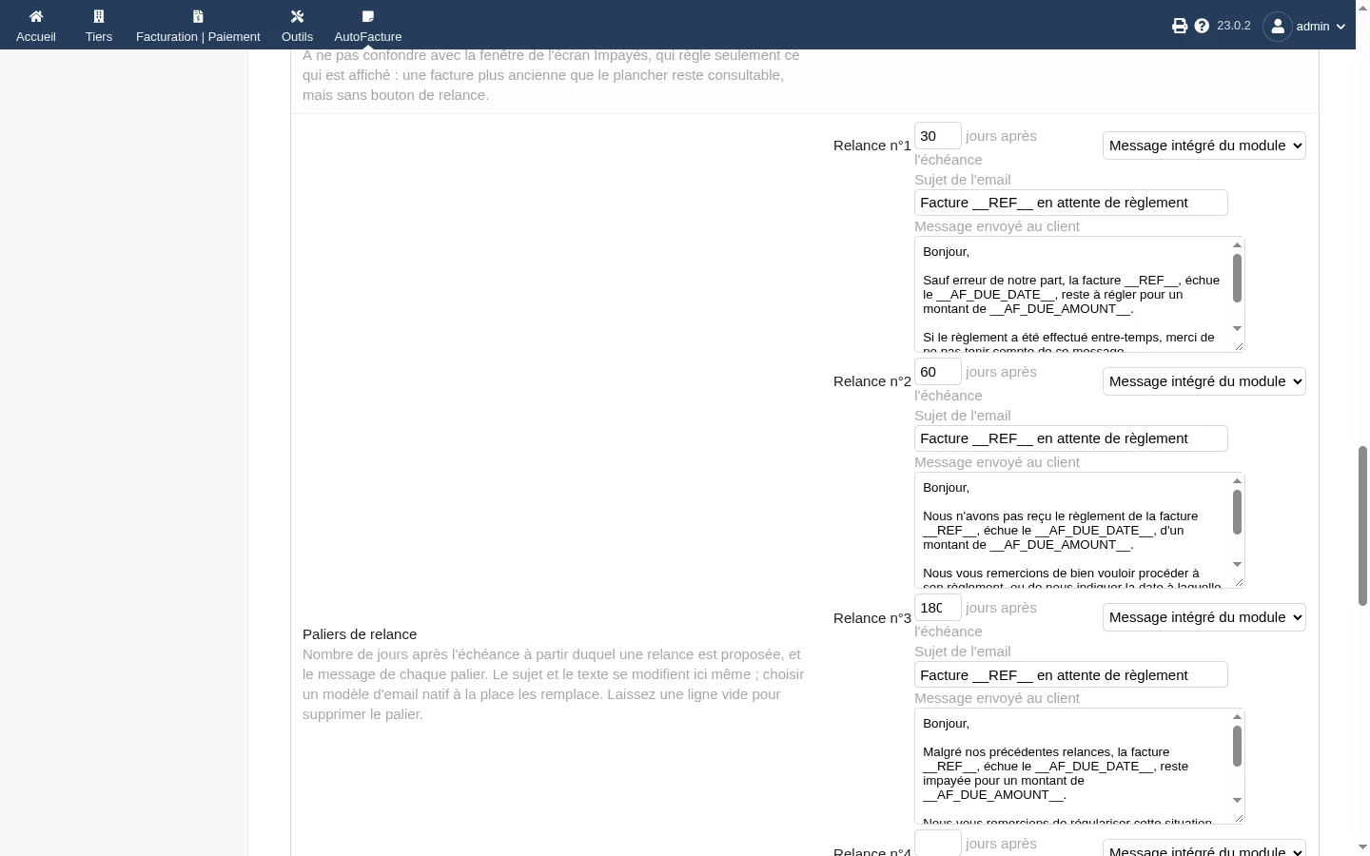Click the Facturation | Paiement menu label

(x=198, y=37)
